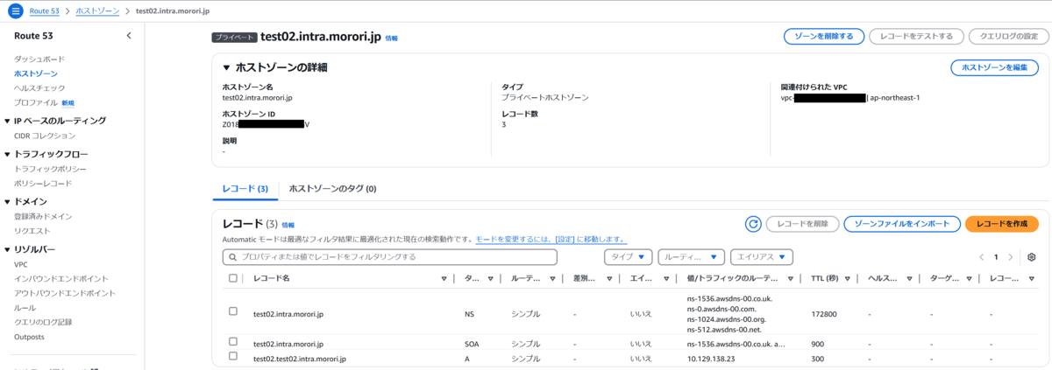Viewport: 1052px width, 370px height.
Task: Click 情報 link beside レコード (3) heading
Action: (288, 225)
